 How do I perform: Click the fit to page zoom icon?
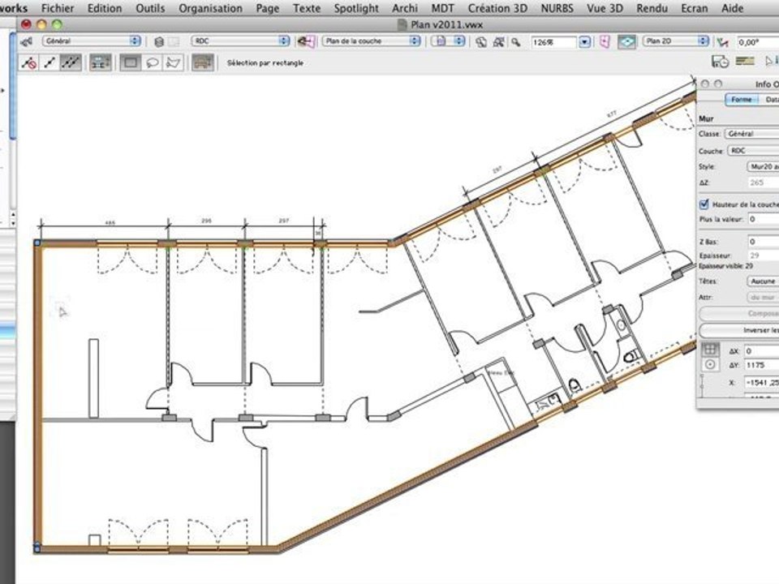(x=481, y=42)
